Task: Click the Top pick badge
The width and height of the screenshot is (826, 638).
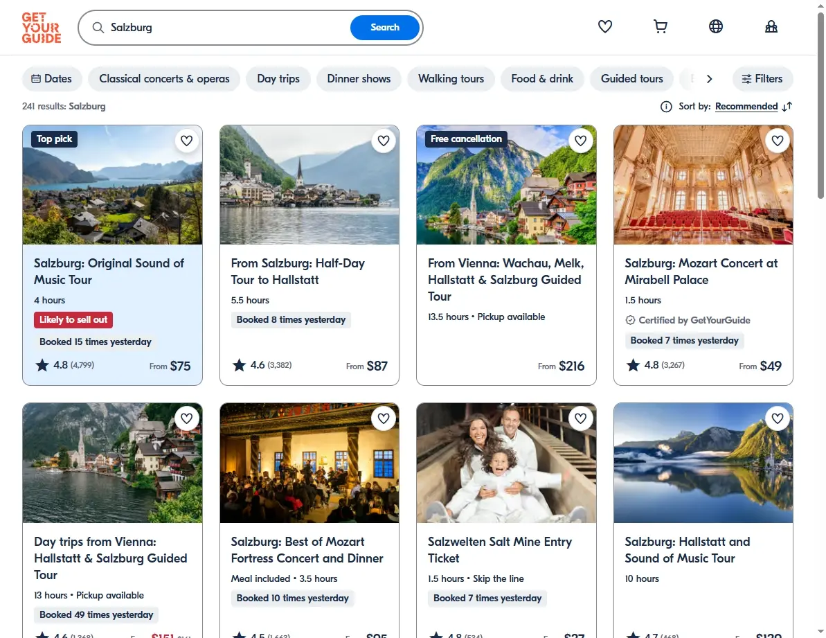Action: pos(54,139)
